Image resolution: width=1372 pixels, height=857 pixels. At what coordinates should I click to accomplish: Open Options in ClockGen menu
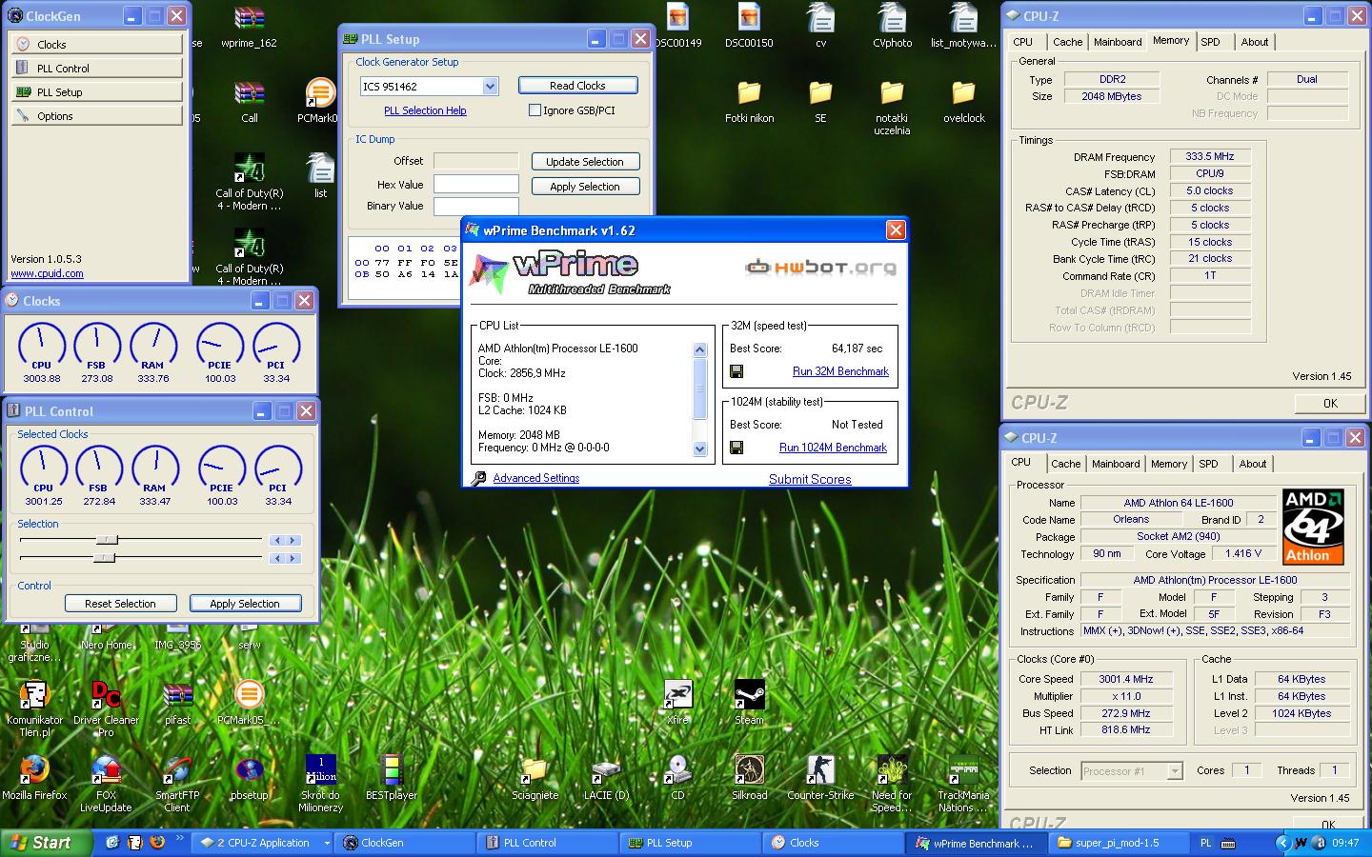click(97, 116)
